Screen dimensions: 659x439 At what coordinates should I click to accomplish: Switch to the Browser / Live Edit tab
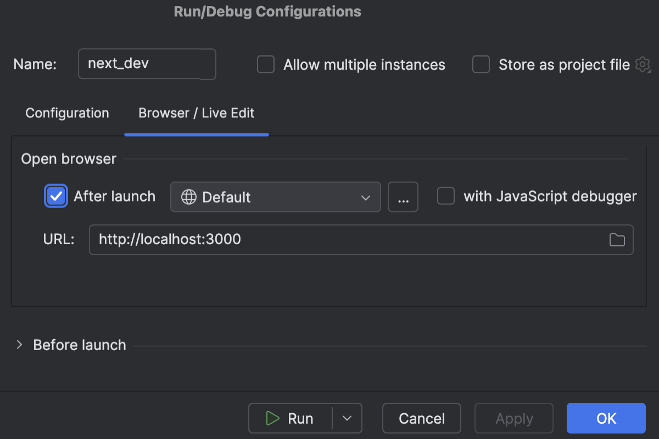196,113
